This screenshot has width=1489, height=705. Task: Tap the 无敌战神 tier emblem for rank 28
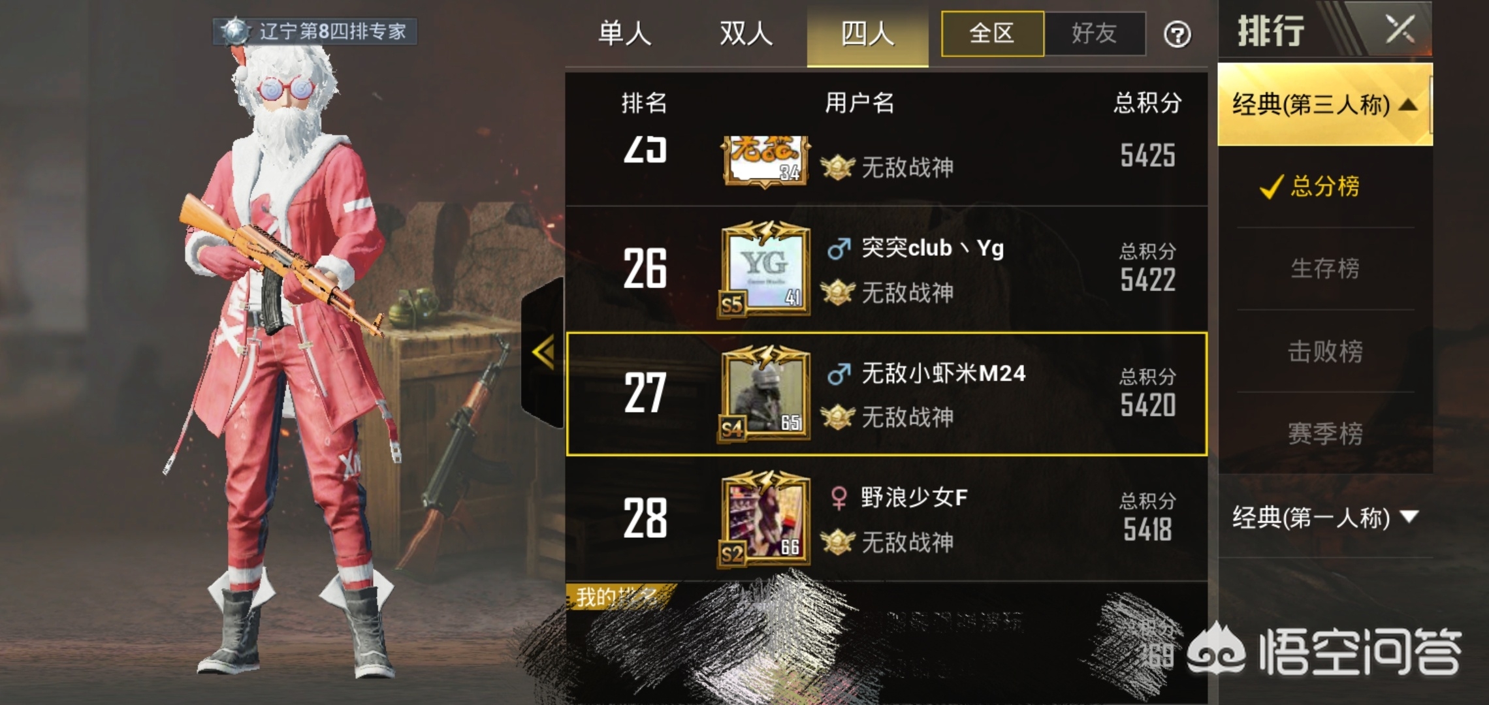837,542
